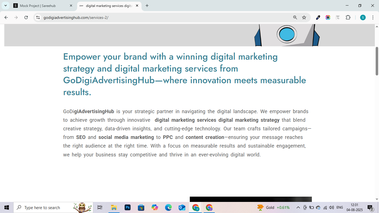View site information icon beside the URL
Image resolution: width=379 pixels, height=213 pixels.
point(38,17)
